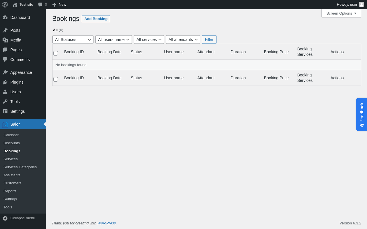Click the Collapse menu arrow icon
The height and width of the screenshot is (229, 367).
coord(5,218)
